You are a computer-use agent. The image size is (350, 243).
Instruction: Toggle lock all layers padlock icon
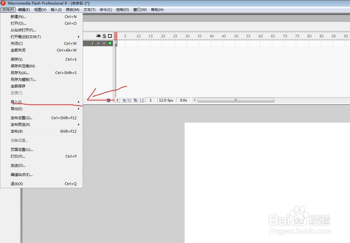[x=104, y=36]
